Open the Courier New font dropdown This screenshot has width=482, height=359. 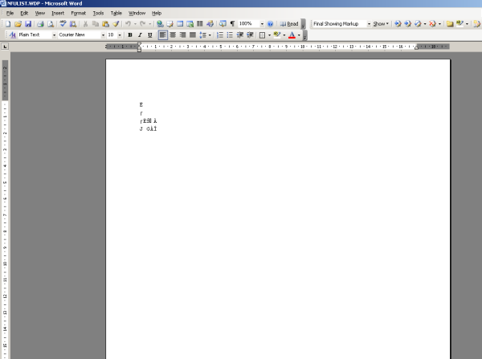pos(104,35)
